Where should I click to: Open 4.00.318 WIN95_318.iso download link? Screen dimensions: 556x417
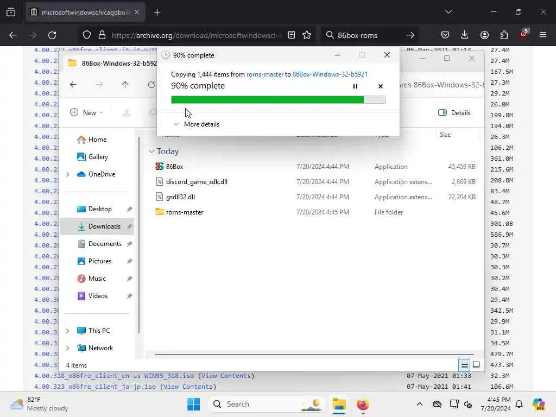pyautogui.click(x=114, y=376)
